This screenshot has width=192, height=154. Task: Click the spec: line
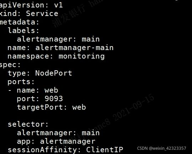[10, 65]
